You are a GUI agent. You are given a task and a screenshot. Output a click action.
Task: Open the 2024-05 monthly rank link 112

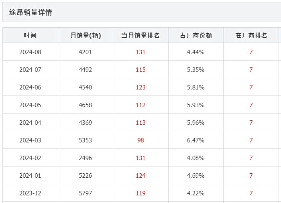[x=140, y=105]
